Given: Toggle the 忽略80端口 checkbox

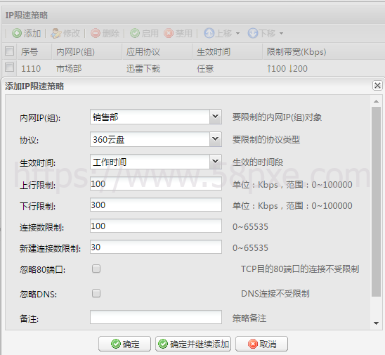Looking at the screenshot, I should 96,269.
